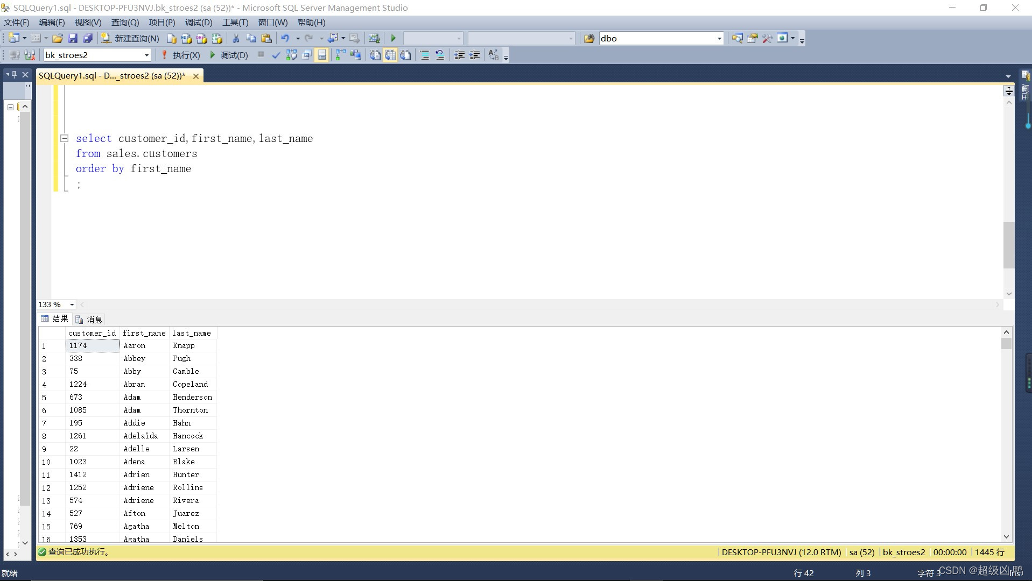This screenshot has height=581, width=1032.
Task: Click the Undo arrow icon
Action: [285, 38]
